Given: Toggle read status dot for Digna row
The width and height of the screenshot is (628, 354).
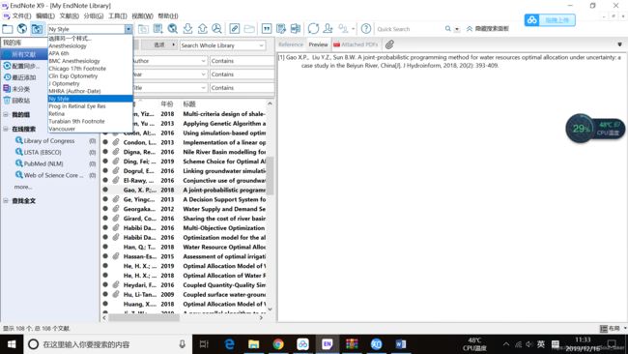Looking at the screenshot, I should 105,152.
